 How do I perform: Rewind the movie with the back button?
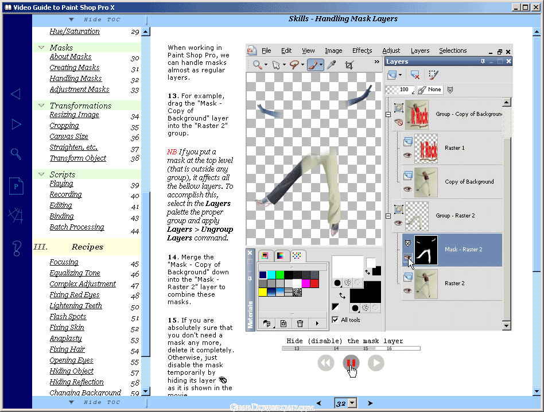pyautogui.click(x=326, y=363)
